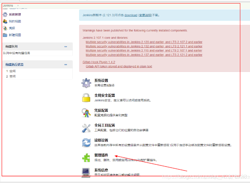Collapse the 构建队列 panel
The height and width of the screenshot is (183, 250).
66,47
